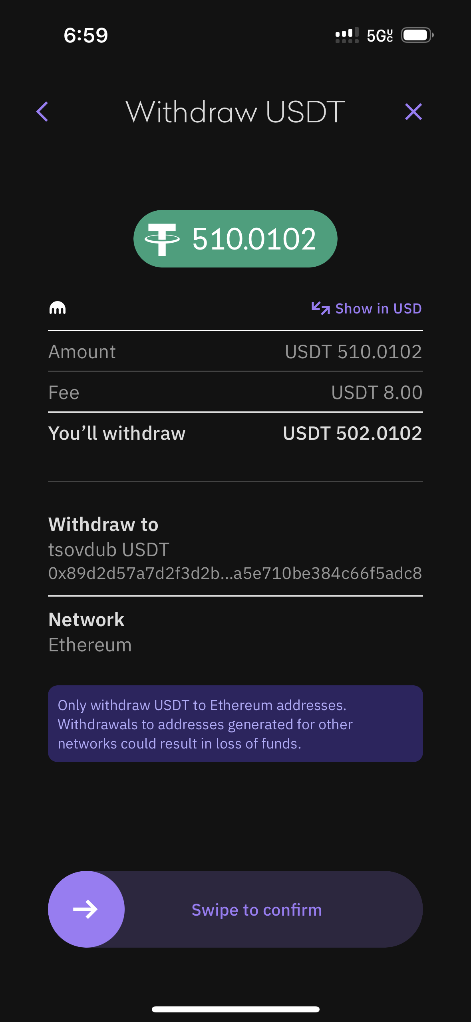Viewport: 471px width, 1022px height.
Task: Tap the 6:59 status bar clock
Action: point(86,35)
